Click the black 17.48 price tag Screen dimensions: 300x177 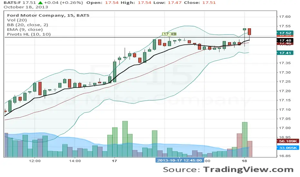coord(285,40)
